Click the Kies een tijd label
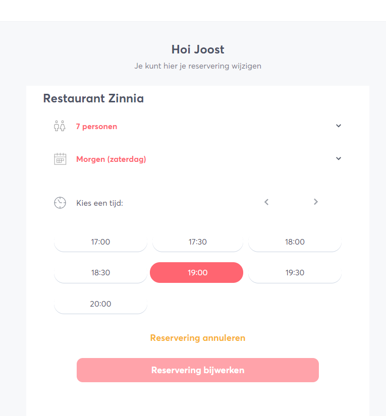 [x=99, y=203]
